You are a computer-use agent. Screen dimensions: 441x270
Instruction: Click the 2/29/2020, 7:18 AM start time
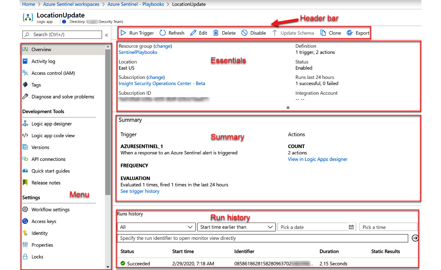tap(193, 263)
